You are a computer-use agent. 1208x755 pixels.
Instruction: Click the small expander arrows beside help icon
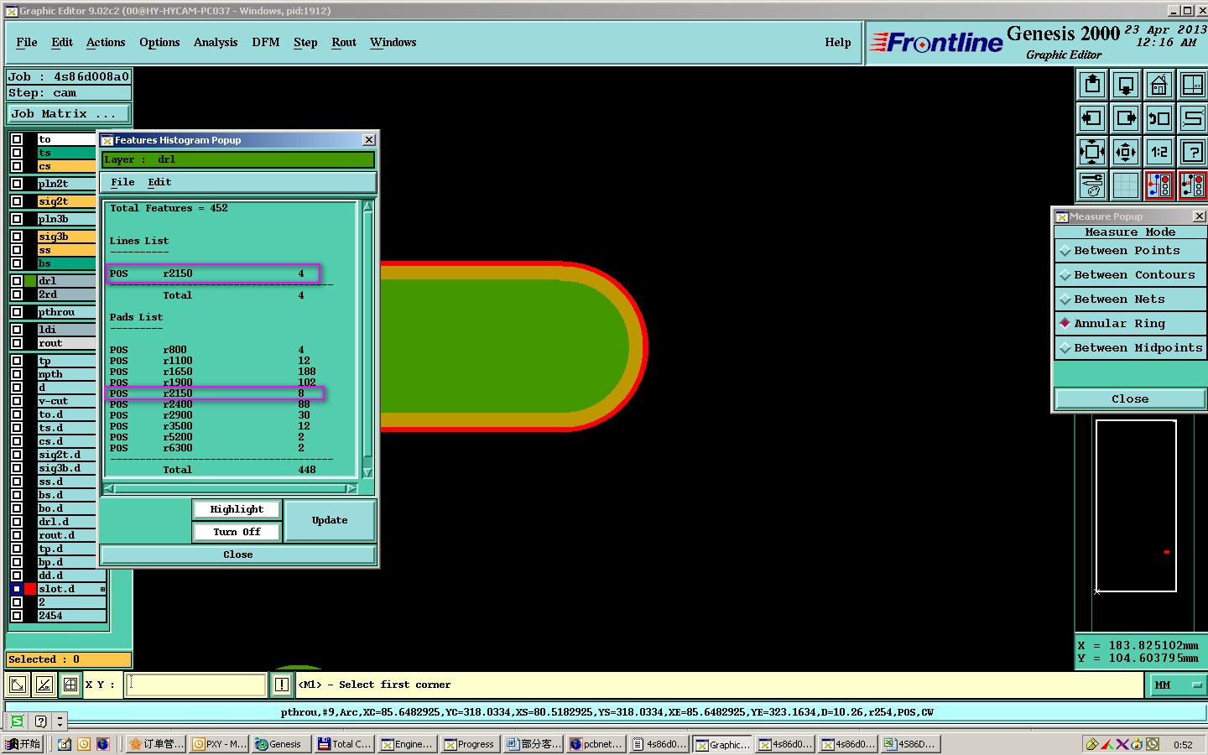(x=60, y=721)
